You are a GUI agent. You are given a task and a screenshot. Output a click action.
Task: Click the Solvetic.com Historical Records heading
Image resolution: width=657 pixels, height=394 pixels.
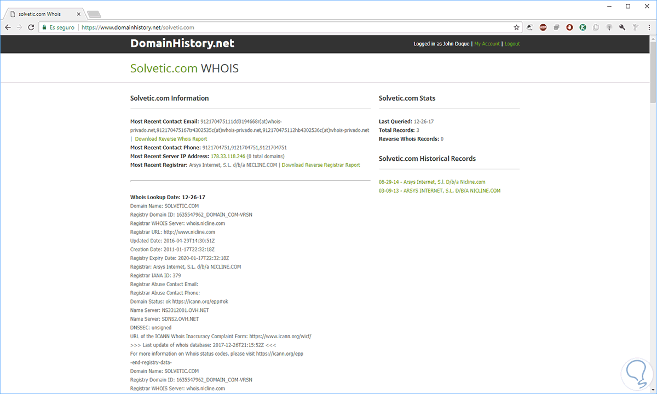427,159
